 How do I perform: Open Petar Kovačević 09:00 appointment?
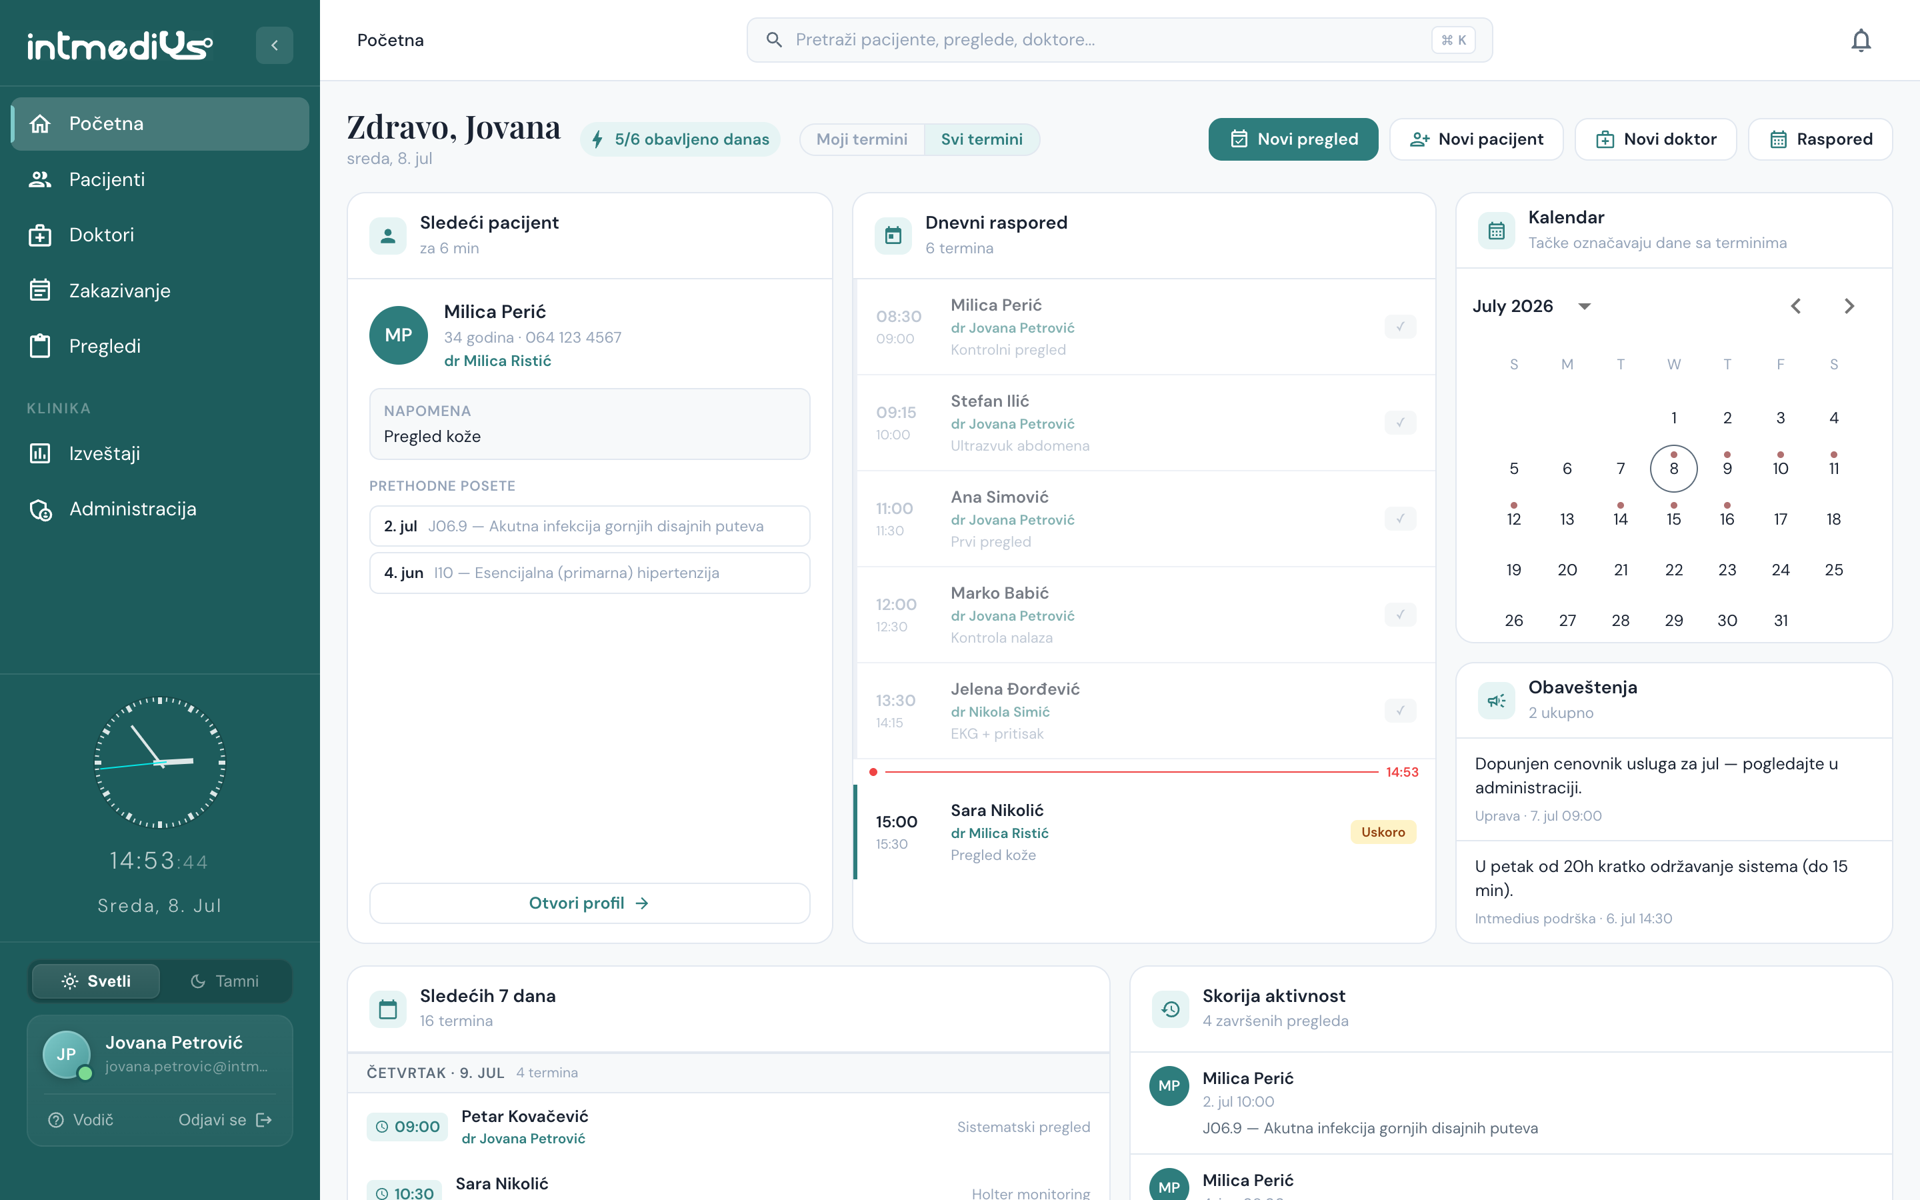pos(728,1126)
